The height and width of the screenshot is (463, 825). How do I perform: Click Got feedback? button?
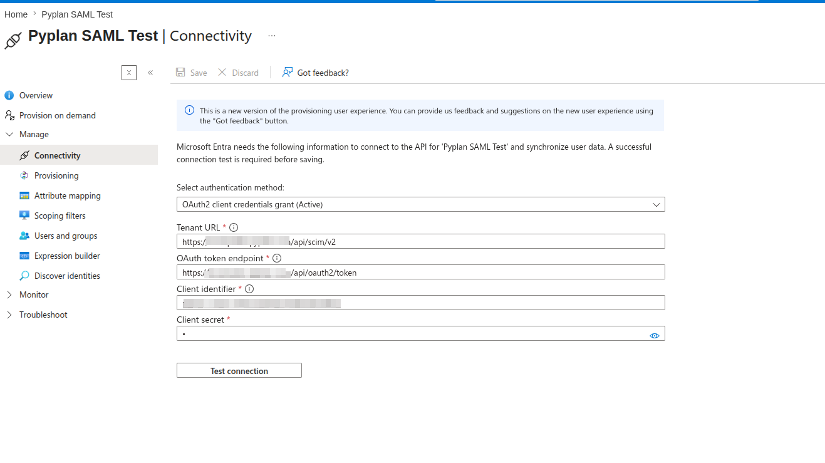pos(316,73)
